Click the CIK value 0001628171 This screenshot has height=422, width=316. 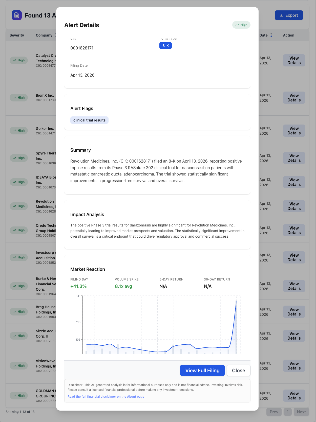point(82,48)
